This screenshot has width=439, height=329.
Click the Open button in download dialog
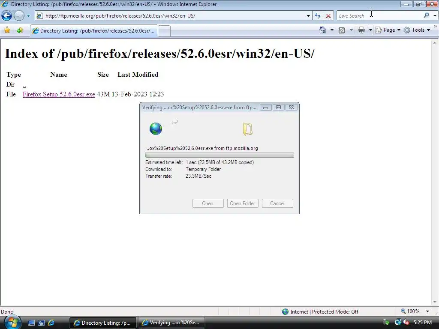click(x=208, y=203)
